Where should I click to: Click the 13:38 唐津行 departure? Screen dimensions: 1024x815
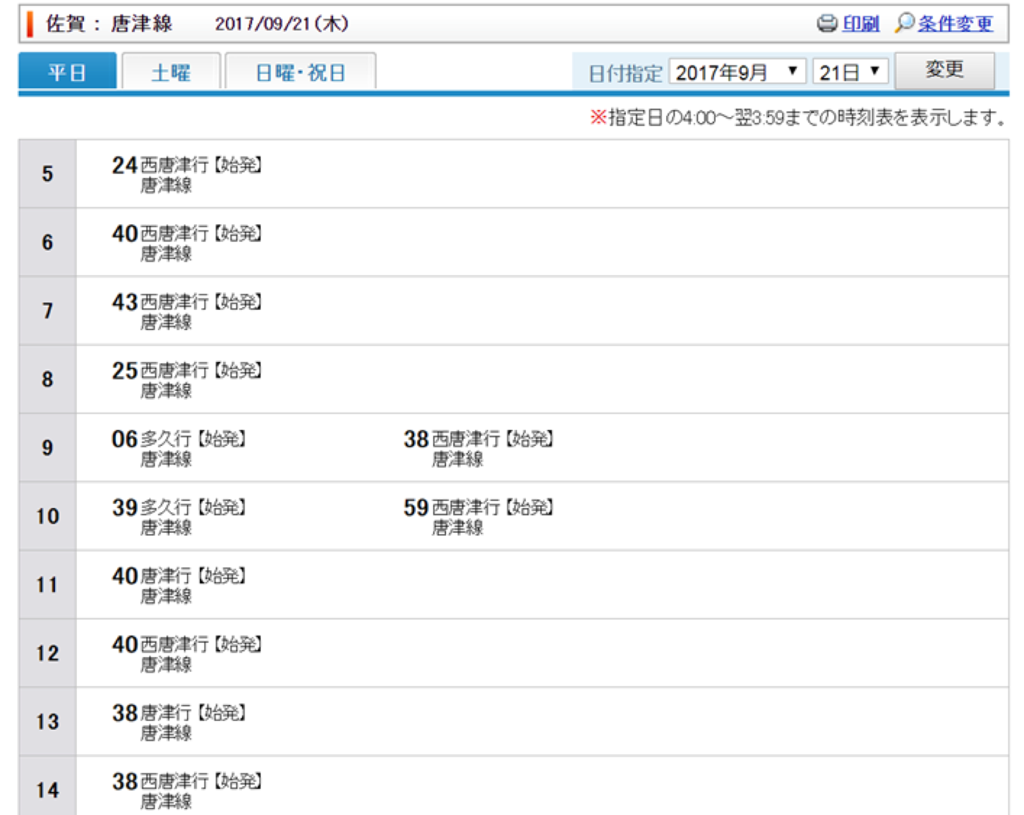179,722
